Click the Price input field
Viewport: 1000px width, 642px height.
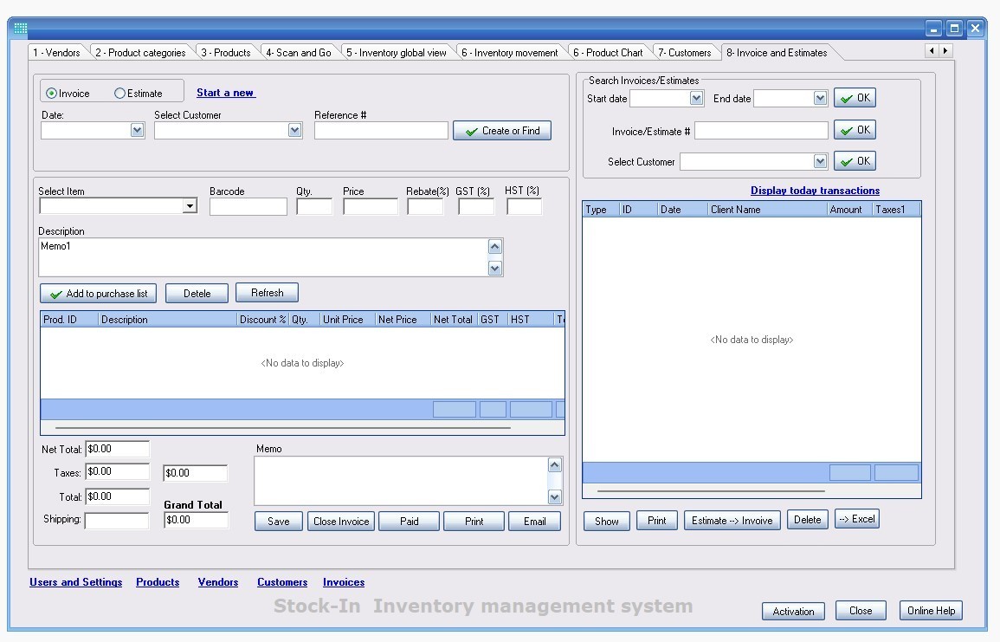[371, 207]
